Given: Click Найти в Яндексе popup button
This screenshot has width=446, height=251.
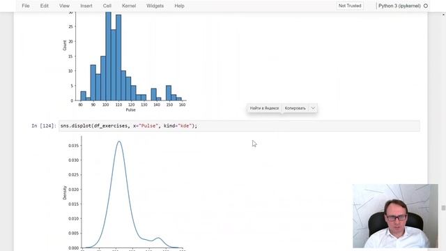Looking at the screenshot, I should pyautogui.click(x=264, y=108).
